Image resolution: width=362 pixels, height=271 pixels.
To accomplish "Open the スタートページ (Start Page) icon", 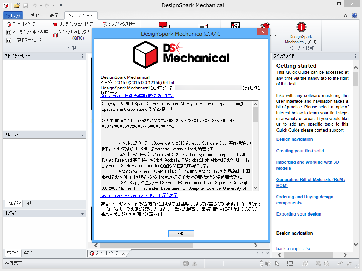I will point(22,24).
